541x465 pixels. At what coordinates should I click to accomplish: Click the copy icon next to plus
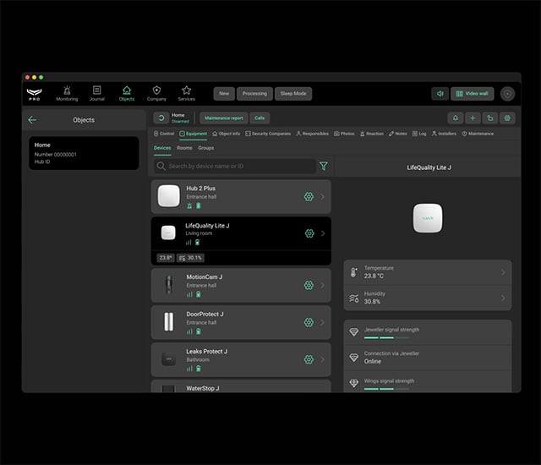point(490,118)
